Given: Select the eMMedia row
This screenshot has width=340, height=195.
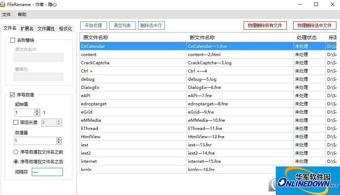Looking at the screenshot, I should (x=208, y=120).
